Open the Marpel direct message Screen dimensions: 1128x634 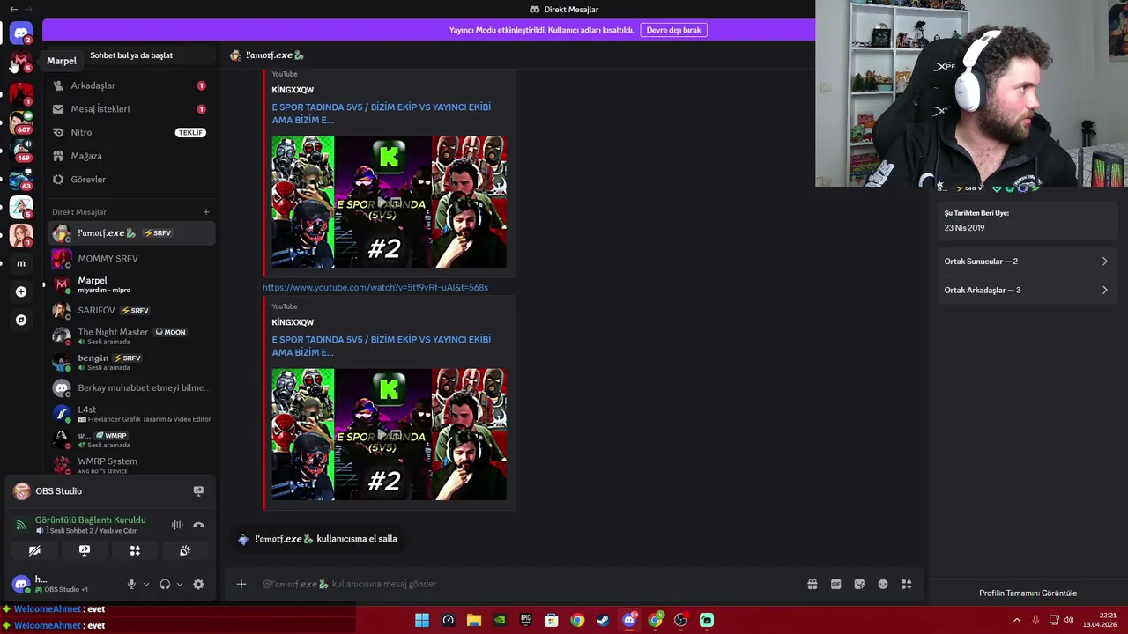click(x=130, y=284)
